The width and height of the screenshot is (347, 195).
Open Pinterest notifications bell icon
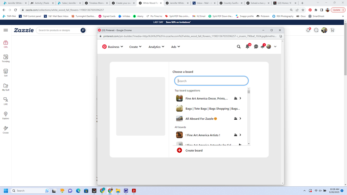(x=247, y=46)
